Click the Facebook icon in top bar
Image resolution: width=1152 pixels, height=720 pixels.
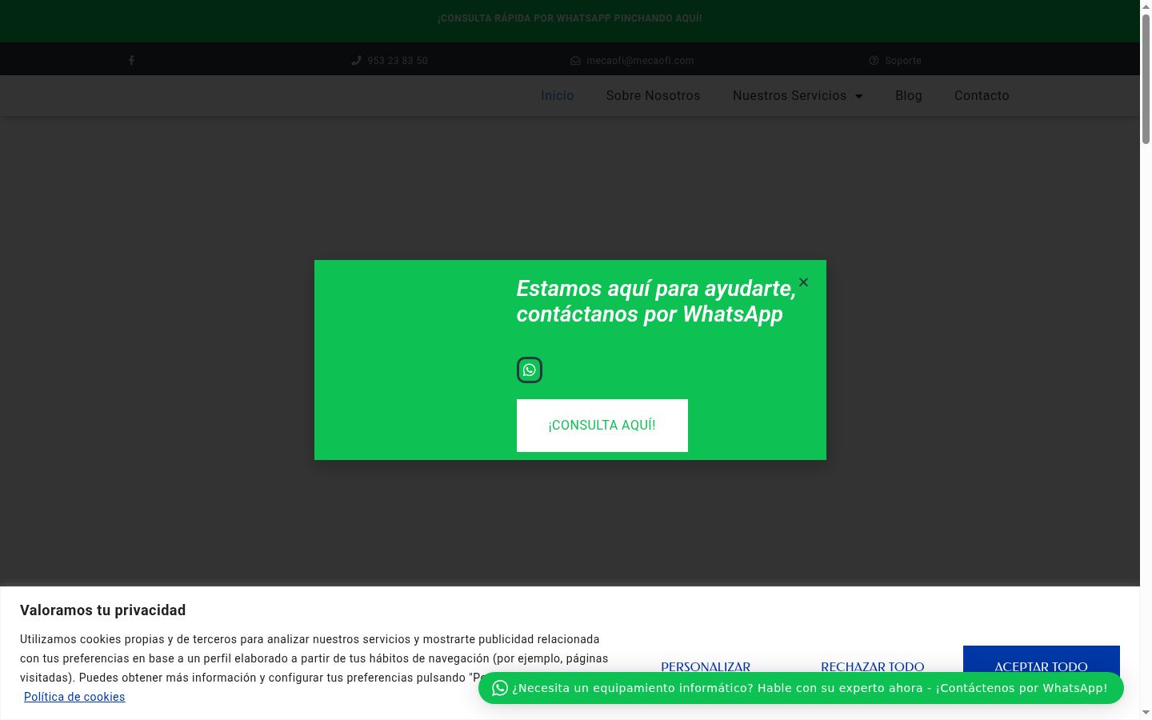(131, 61)
